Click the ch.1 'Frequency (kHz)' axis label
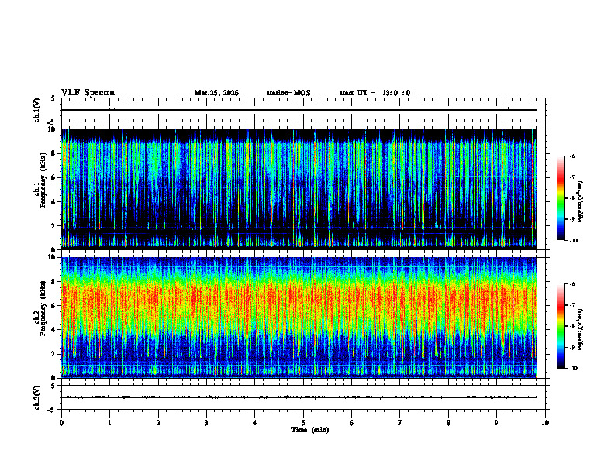Screen dimensions: 614x474 click(43, 180)
